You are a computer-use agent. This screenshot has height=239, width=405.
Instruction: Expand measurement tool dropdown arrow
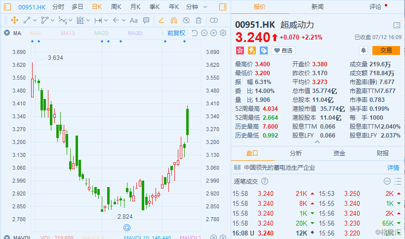pos(88,20)
